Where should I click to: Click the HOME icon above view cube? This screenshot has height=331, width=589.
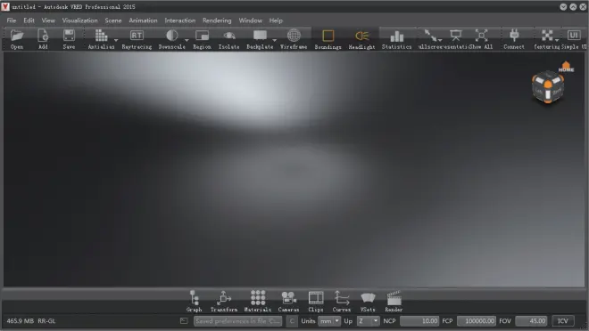point(566,67)
